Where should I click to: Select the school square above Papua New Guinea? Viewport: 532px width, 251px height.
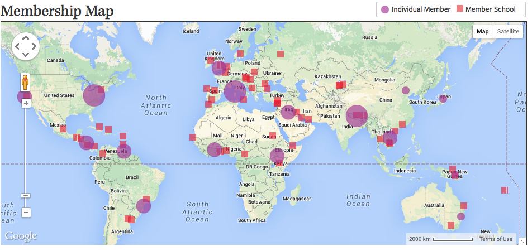[453, 168]
